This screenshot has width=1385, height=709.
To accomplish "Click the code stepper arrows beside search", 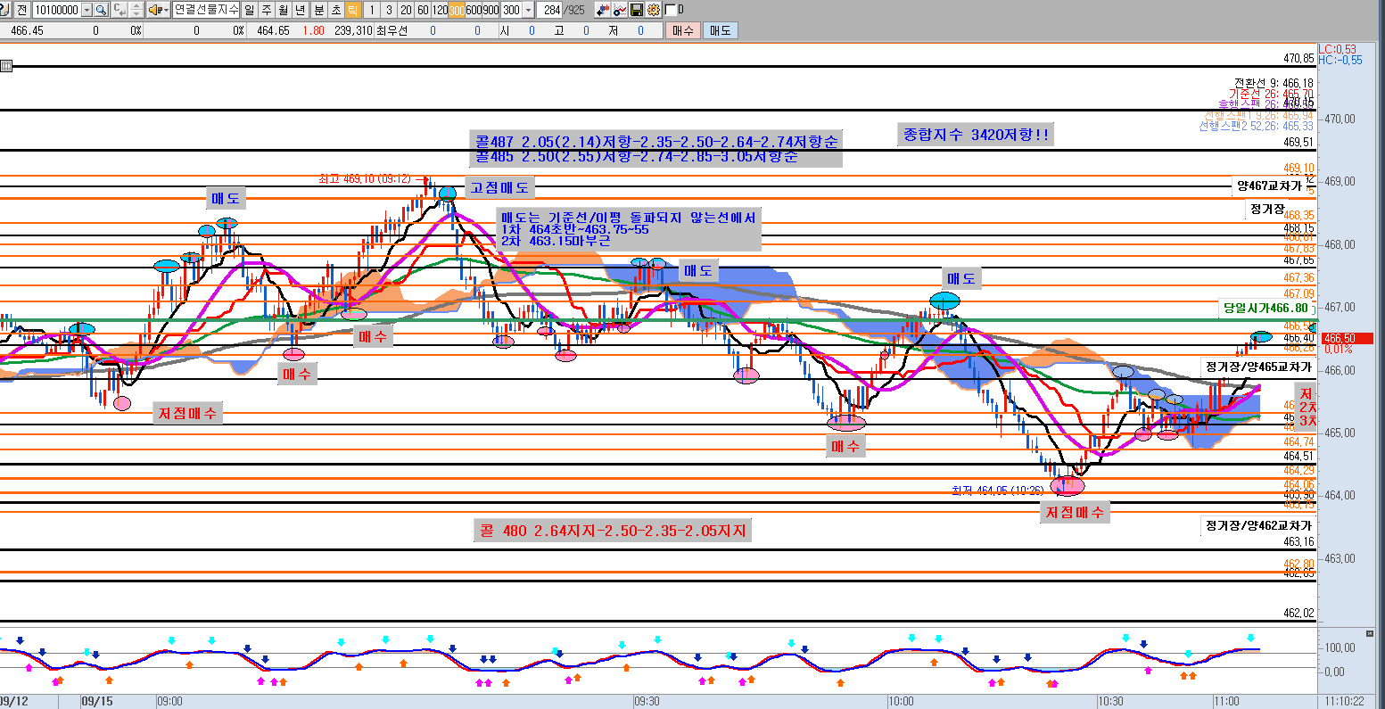I will [136, 10].
